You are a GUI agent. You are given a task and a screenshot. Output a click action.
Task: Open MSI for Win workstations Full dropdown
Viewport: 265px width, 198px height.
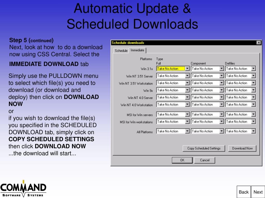click(x=173, y=122)
